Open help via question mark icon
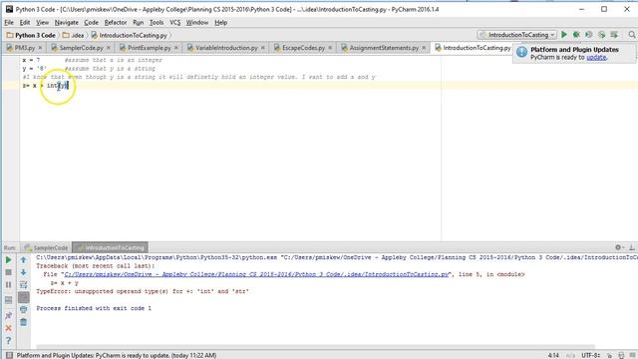This screenshot has width=638, height=359. tap(8, 341)
